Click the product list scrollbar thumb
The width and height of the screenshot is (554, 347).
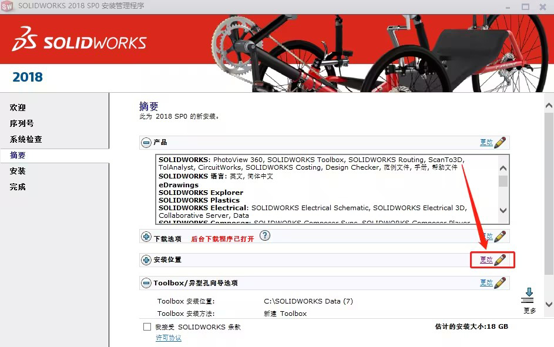point(503,181)
